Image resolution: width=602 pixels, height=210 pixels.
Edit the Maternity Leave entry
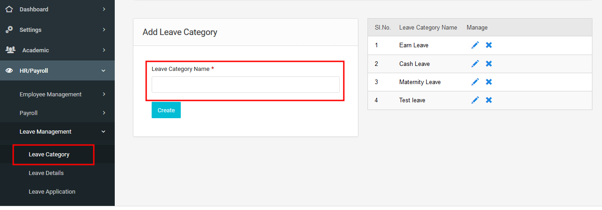(475, 81)
